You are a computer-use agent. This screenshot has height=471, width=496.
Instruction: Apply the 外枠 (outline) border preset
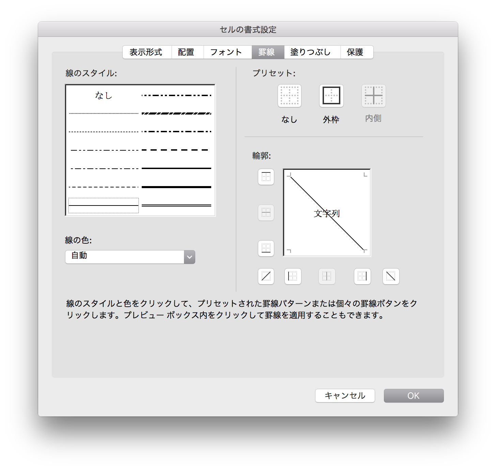coord(331,96)
